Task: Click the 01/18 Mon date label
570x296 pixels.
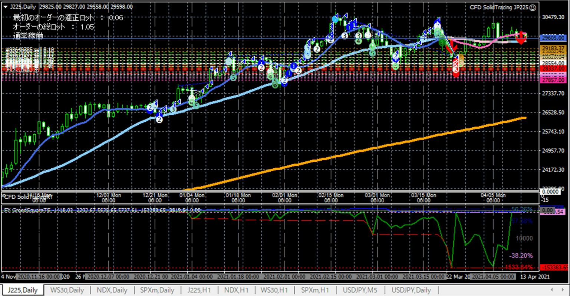Action: 238,195
